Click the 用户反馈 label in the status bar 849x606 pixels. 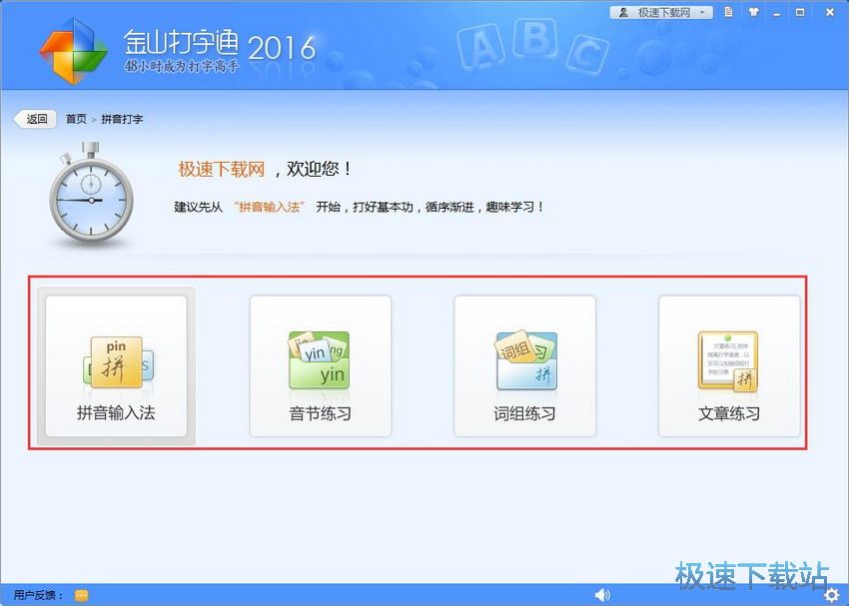pyautogui.click(x=38, y=595)
